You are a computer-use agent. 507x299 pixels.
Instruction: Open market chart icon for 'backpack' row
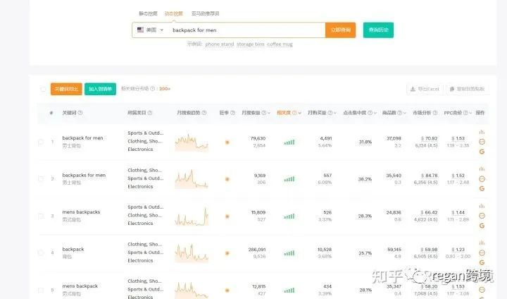(x=482, y=243)
